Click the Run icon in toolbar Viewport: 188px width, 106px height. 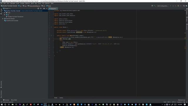(170, 6)
